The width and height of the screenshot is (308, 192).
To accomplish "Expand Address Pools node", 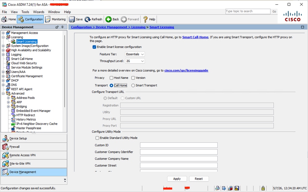I will (8, 98).
